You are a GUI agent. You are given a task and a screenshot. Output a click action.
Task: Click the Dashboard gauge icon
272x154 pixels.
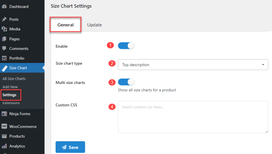click(x=4, y=7)
